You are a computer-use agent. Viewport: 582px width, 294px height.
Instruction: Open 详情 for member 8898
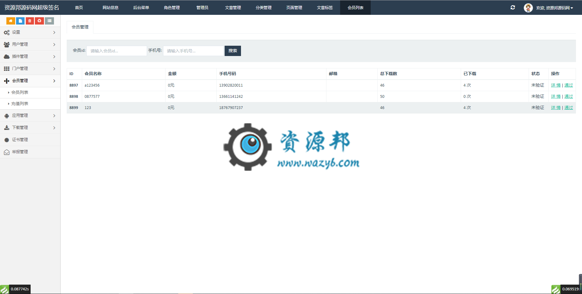556,97
